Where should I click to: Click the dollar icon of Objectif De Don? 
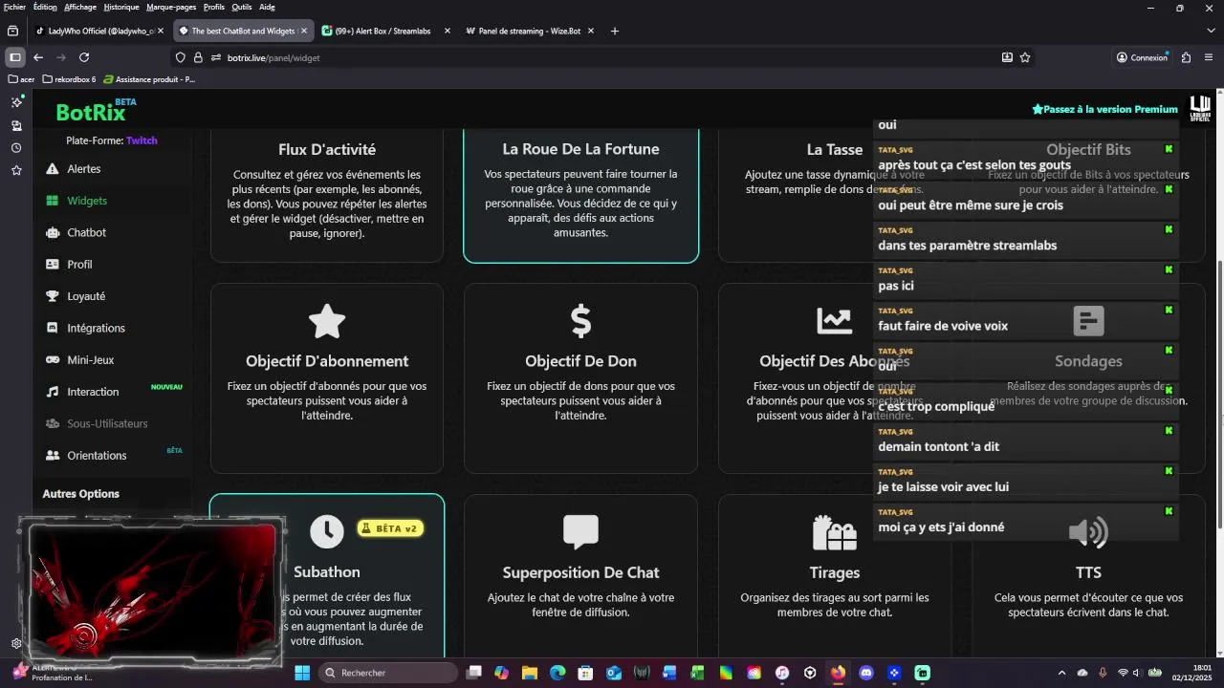580,321
